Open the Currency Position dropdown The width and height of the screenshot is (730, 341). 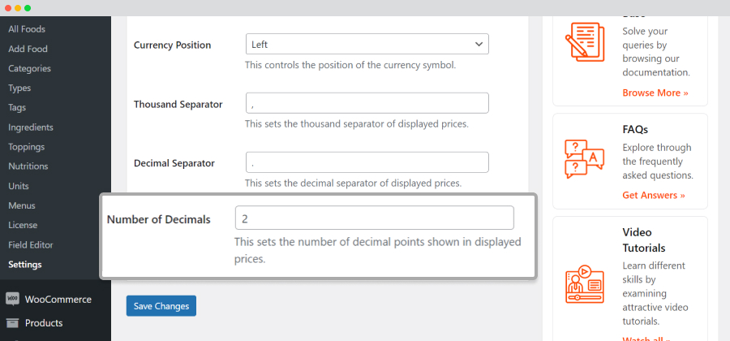pos(367,44)
